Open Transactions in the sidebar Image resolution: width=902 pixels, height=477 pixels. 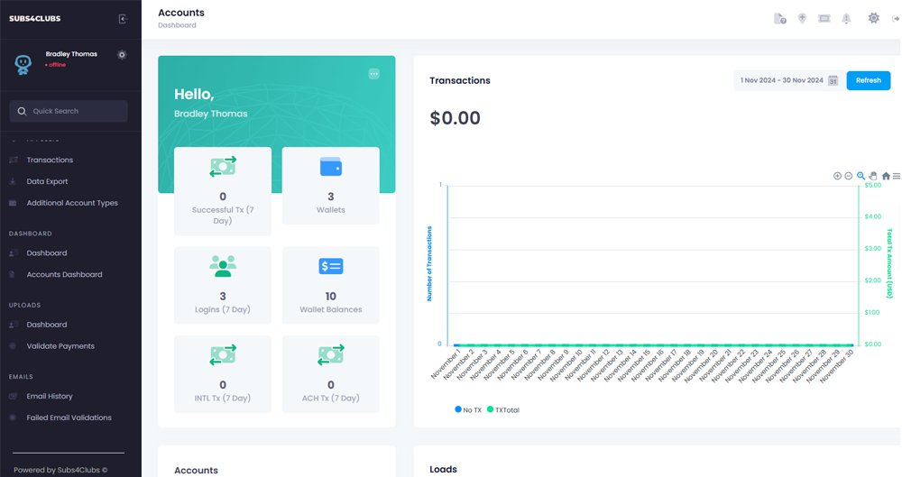pos(50,160)
